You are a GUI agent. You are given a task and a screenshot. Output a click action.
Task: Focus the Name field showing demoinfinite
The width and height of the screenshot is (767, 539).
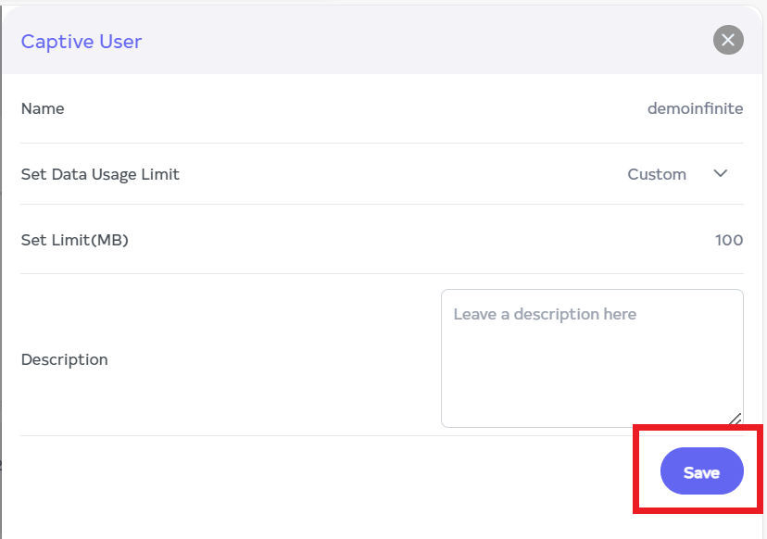coord(695,108)
